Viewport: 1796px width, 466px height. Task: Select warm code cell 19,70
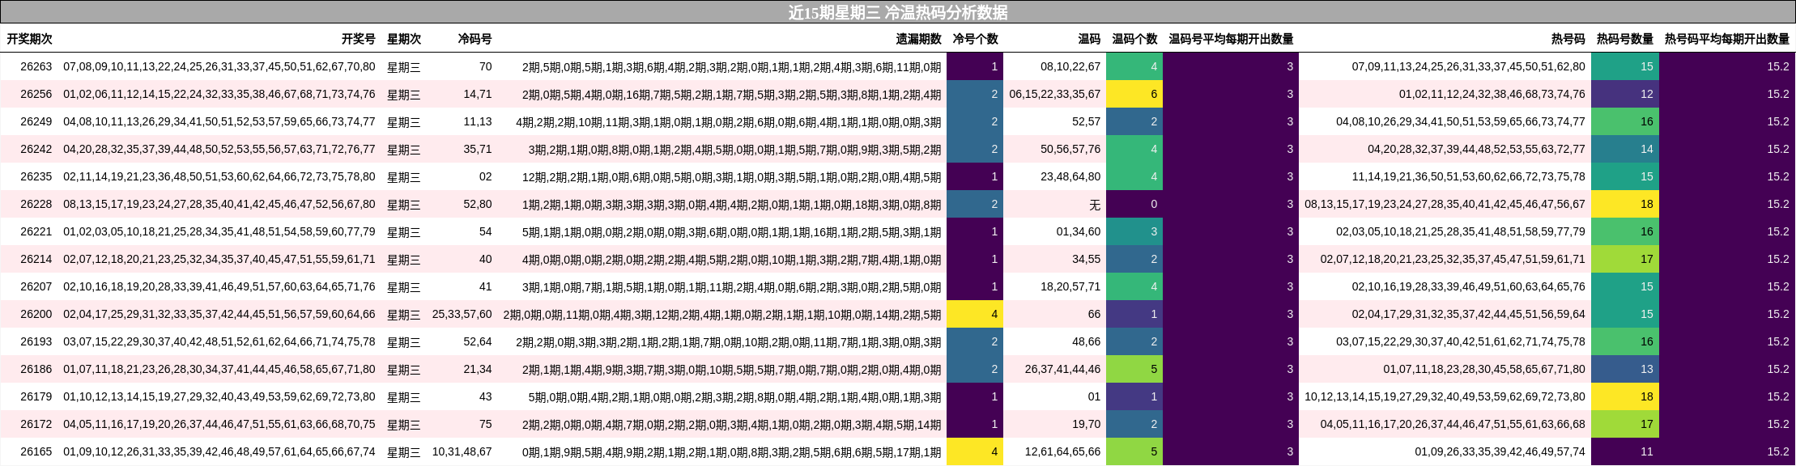pos(1087,424)
